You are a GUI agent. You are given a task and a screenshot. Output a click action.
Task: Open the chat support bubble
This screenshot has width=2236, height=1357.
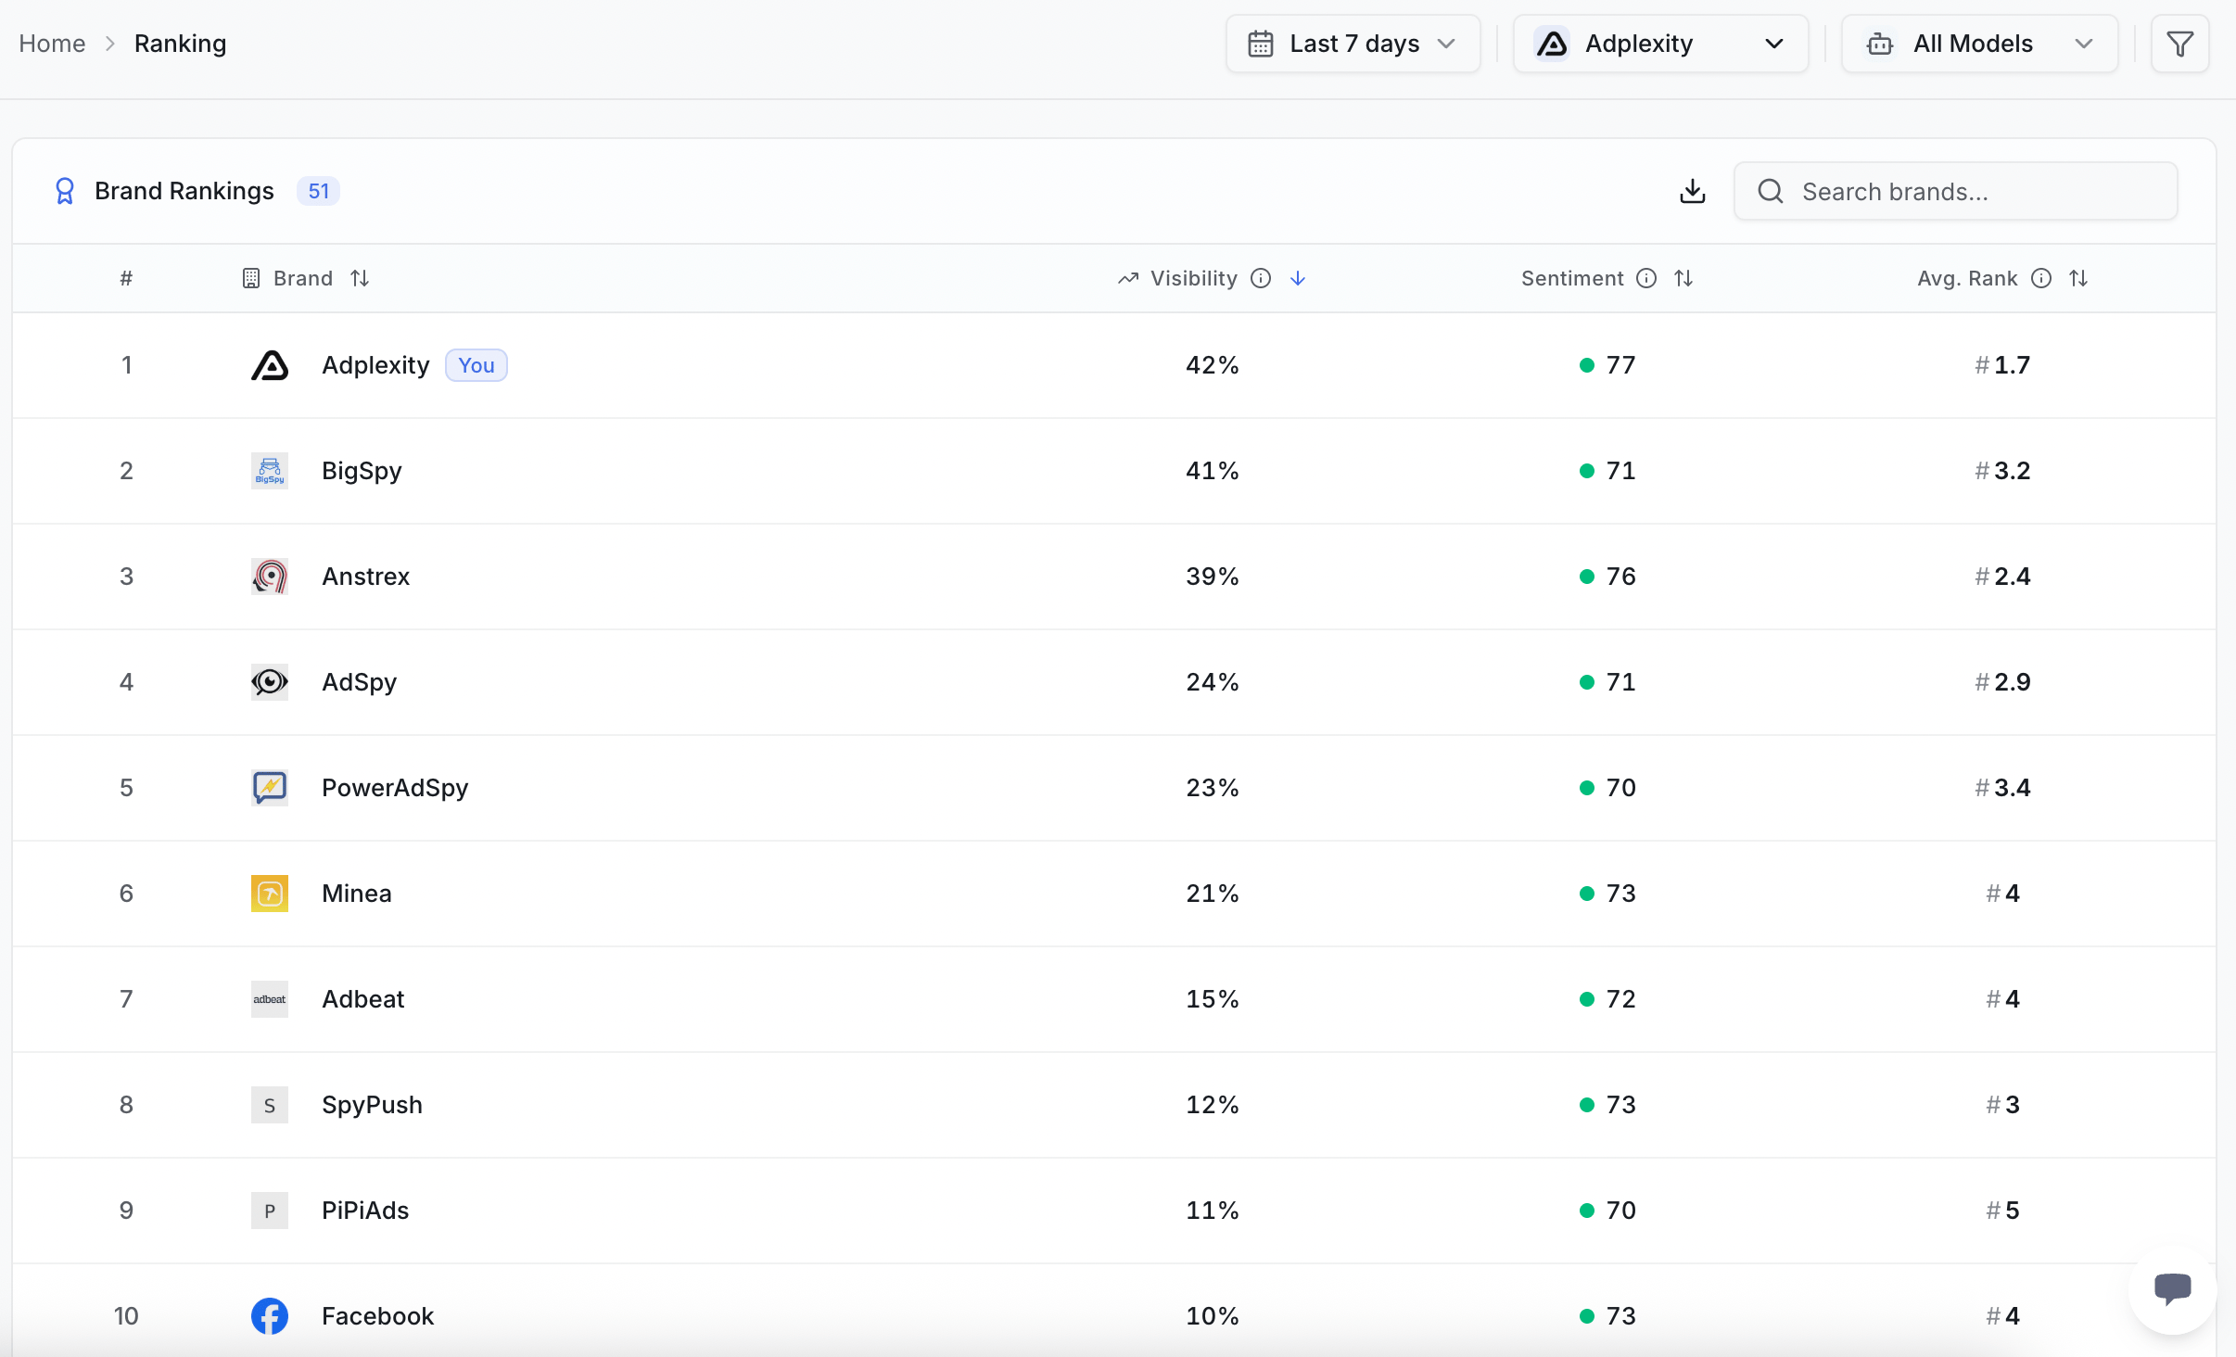pos(2172,1289)
